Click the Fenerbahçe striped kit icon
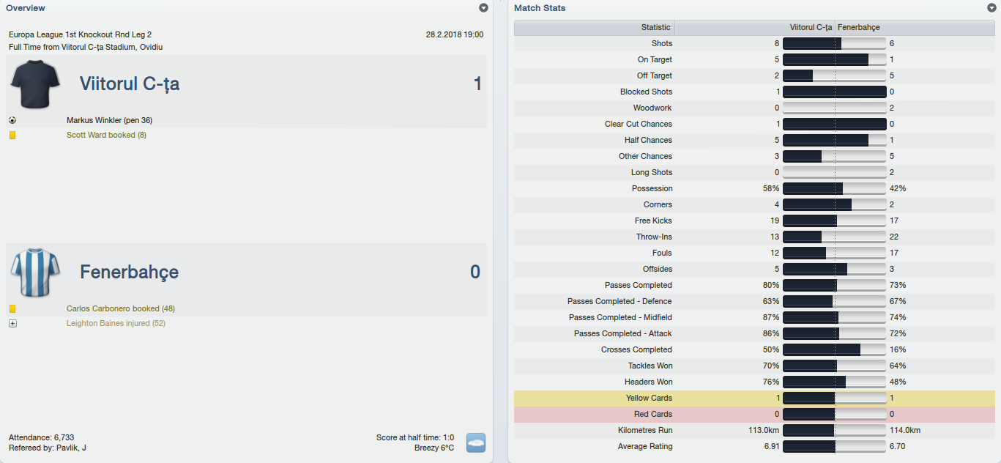 pyautogui.click(x=35, y=273)
